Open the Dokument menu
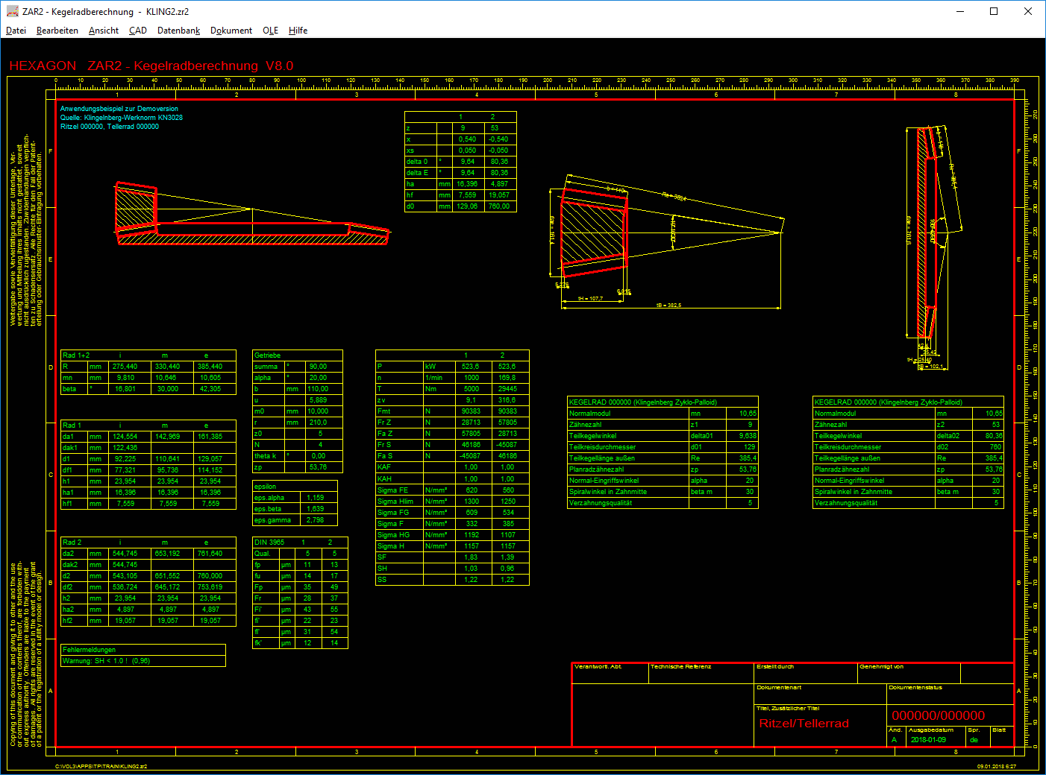The image size is (1046, 775). click(231, 31)
